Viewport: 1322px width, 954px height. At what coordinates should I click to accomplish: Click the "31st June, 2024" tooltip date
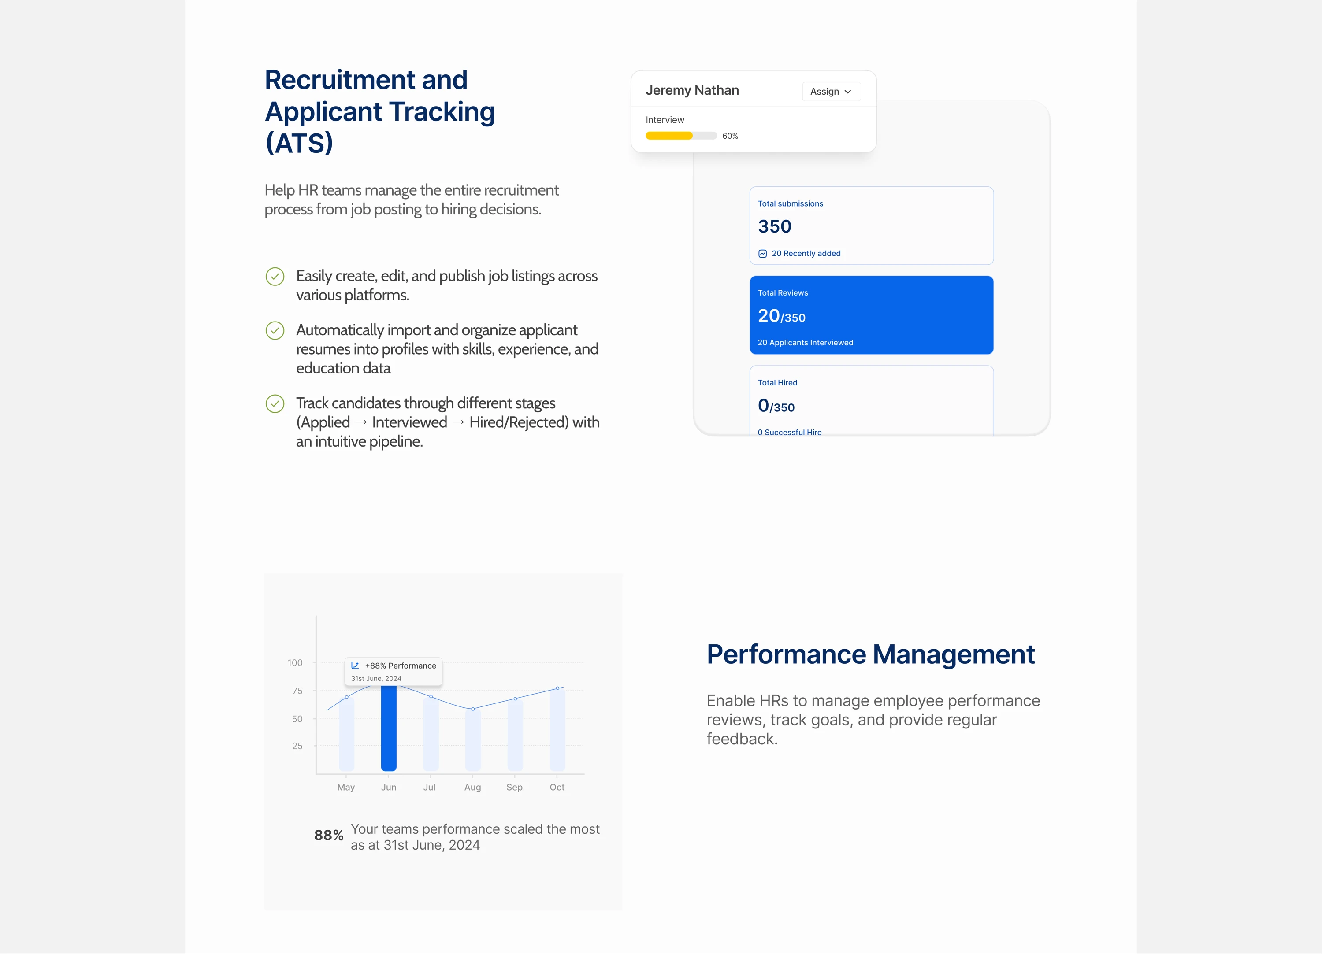tap(376, 678)
